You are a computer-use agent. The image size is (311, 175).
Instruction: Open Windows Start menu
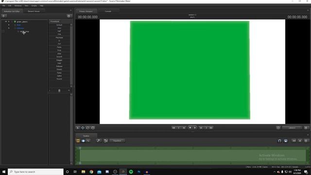tap(4, 172)
